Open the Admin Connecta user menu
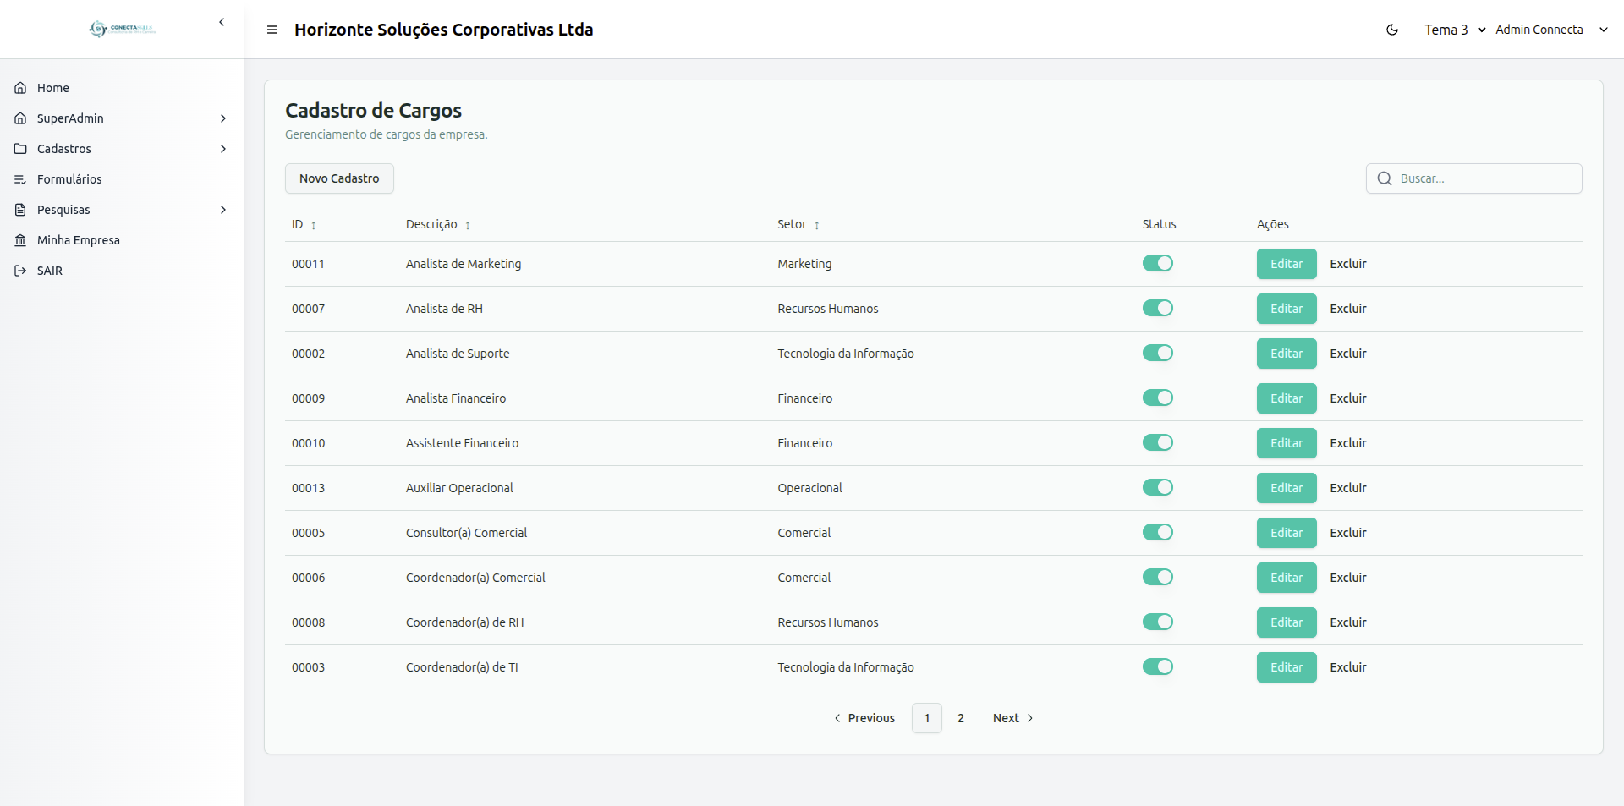The height and width of the screenshot is (806, 1624). pyautogui.click(x=1551, y=30)
